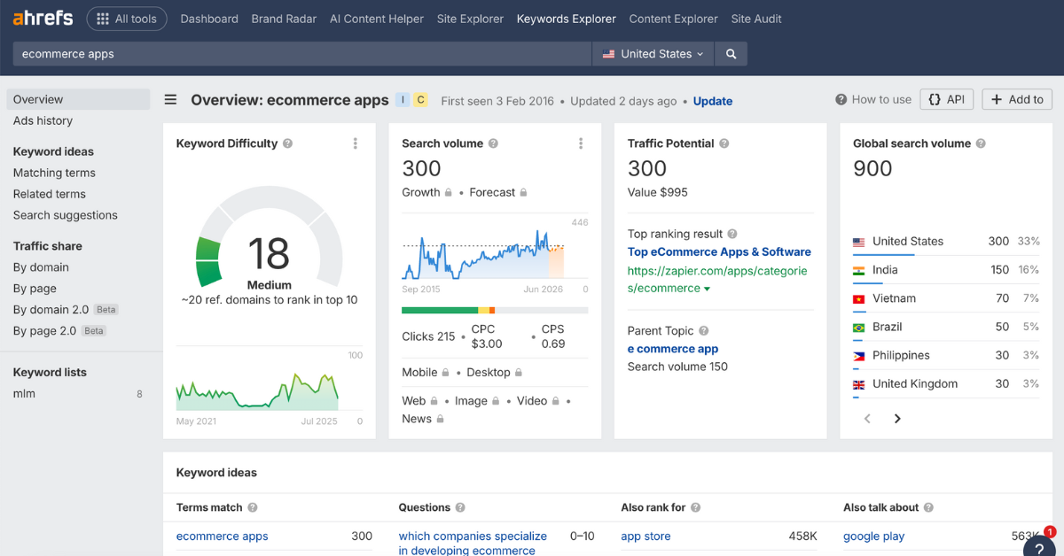Toggle the hamburger sidebar menu icon

pyautogui.click(x=170, y=100)
